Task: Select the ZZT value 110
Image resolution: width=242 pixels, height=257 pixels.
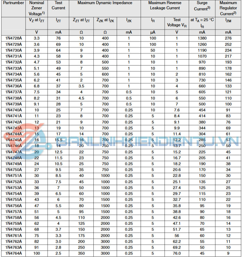Action: (x=81, y=217)
